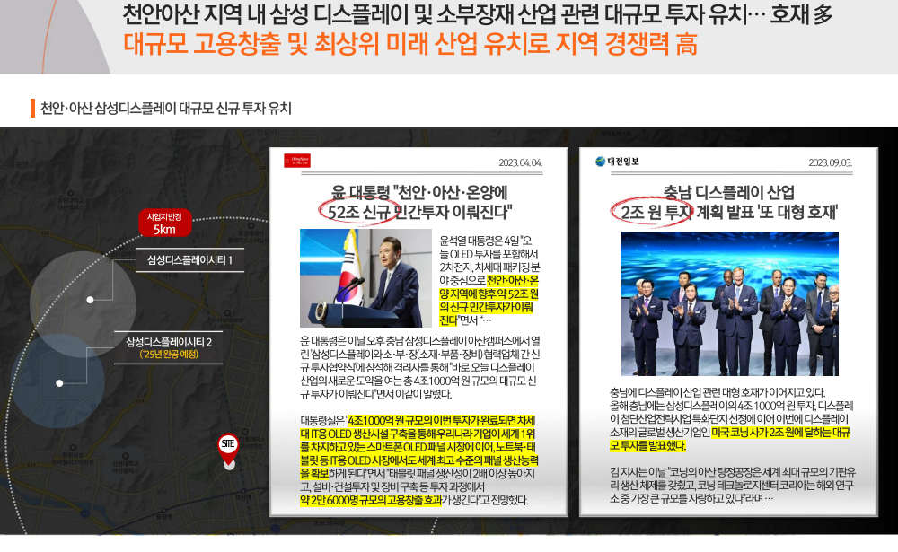
Task: Click '민간투자 이뤄진다"' headline text
Action: pyautogui.click(x=453, y=213)
